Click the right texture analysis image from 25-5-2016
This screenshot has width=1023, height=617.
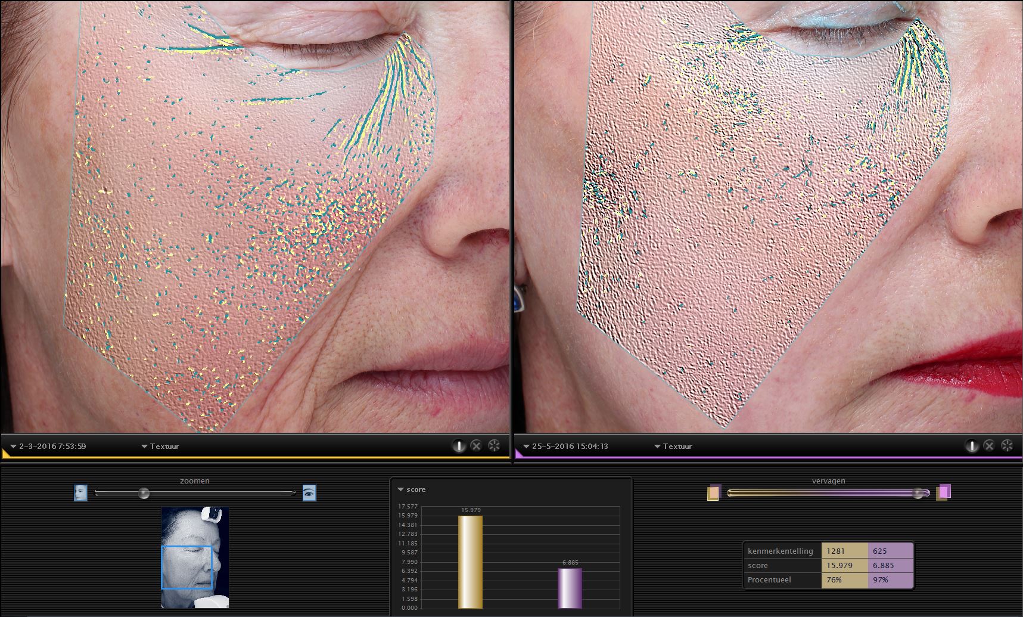768,217
